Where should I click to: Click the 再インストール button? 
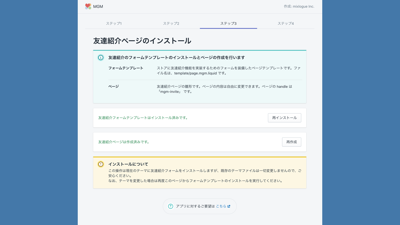tap(284, 118)
